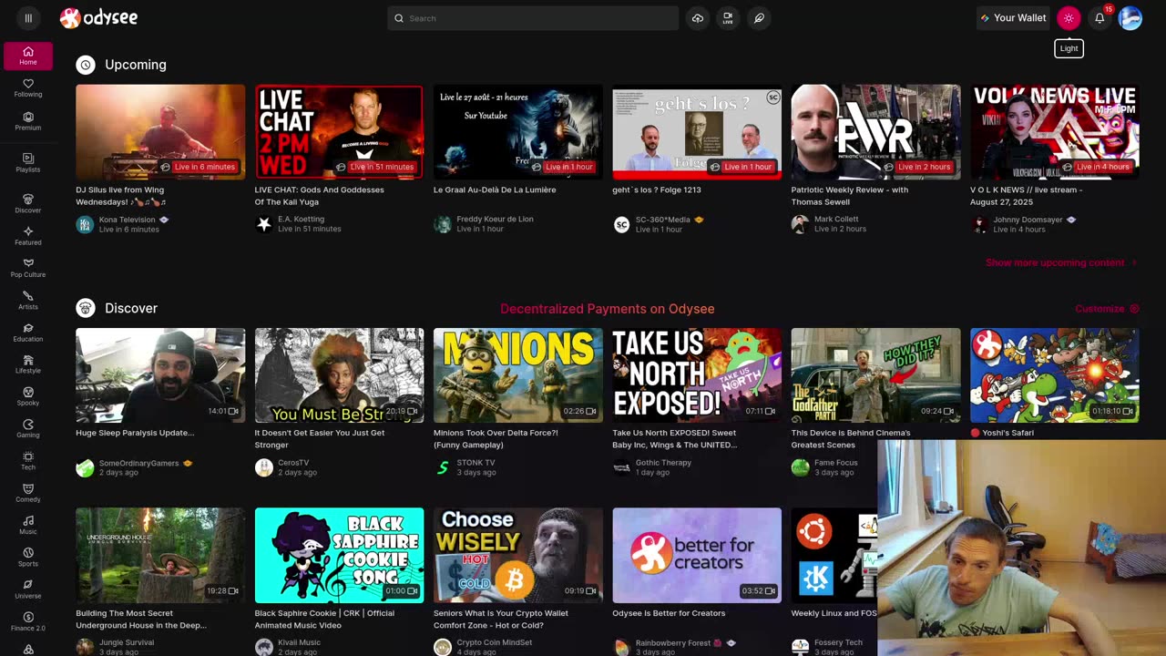The height and width of the screenshot is (656, 1166).
Task: Open SomeOrdinaryGamers channel link
Action: 139,463
